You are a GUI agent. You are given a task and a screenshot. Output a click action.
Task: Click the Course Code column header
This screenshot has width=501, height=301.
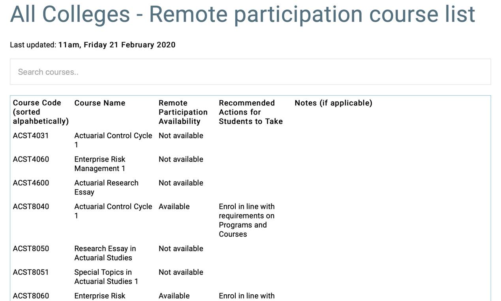pyautogui.click(x=41, y=112)
